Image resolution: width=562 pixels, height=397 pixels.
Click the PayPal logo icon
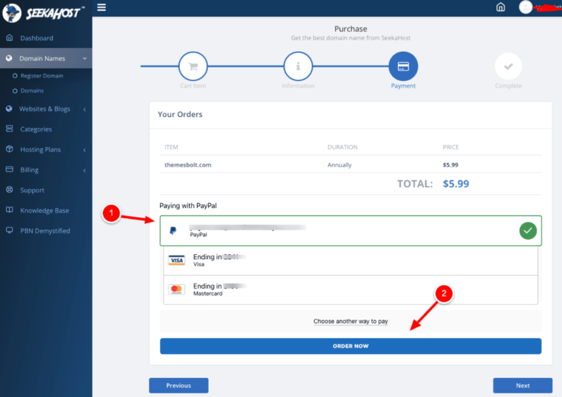click(x=173, y=230)
